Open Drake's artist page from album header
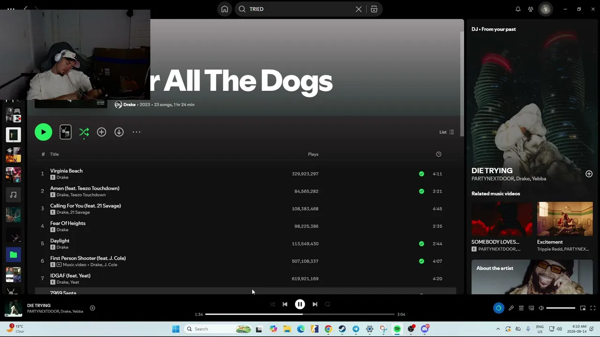Viewport: 600px width, 337px height. point(129,104)
